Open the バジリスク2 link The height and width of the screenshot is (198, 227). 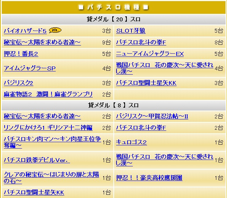[x=18, y=83]
